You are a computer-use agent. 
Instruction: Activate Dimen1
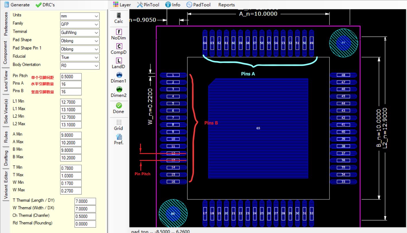coord(119,78)
